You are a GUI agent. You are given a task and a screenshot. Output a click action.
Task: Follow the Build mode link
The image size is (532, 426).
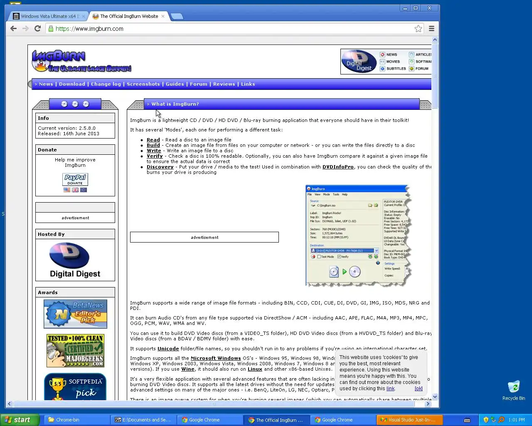(x=153, y=145)
